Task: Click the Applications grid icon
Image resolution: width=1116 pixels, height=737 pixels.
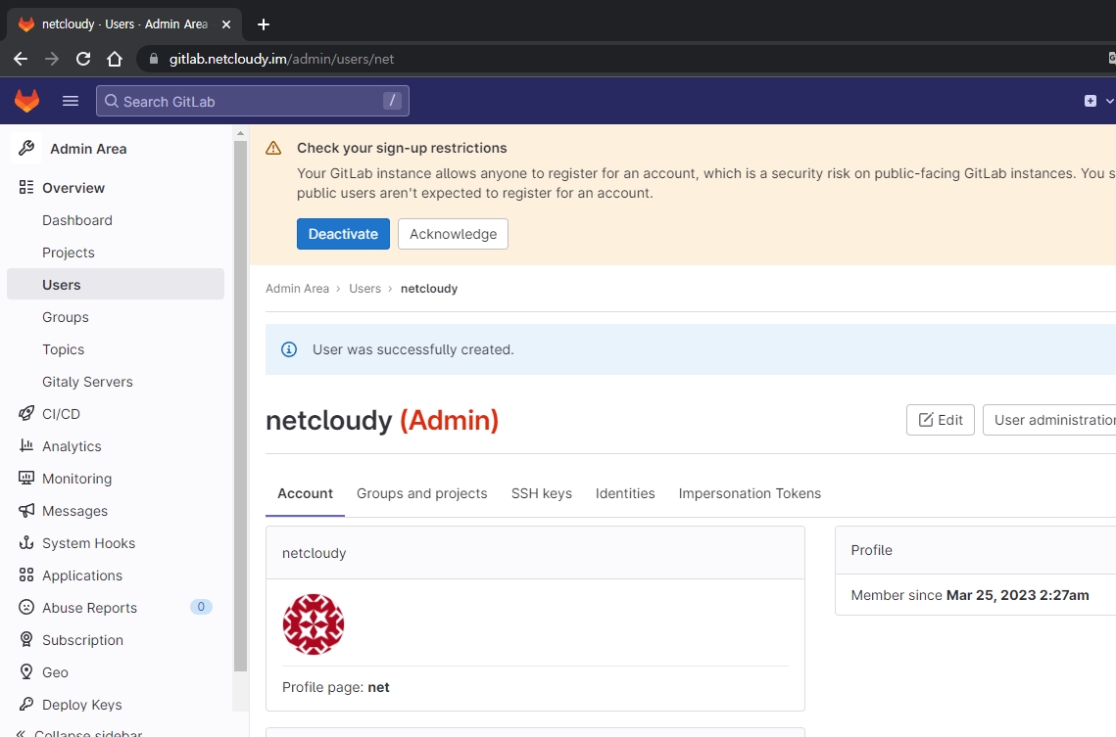Action: coord(26,575)
